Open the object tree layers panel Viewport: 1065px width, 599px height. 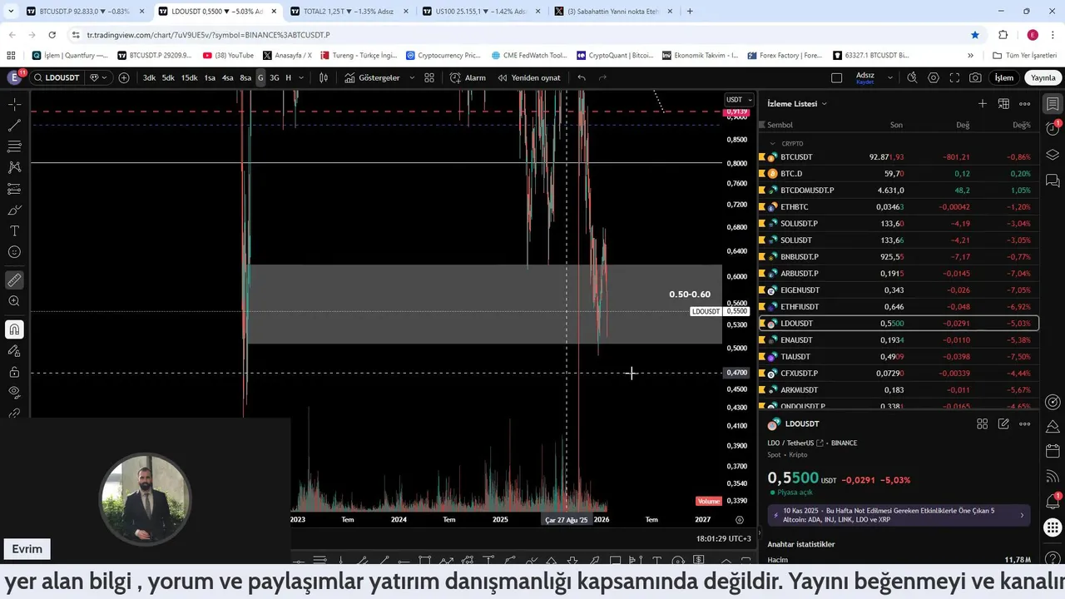(1053, 155)
